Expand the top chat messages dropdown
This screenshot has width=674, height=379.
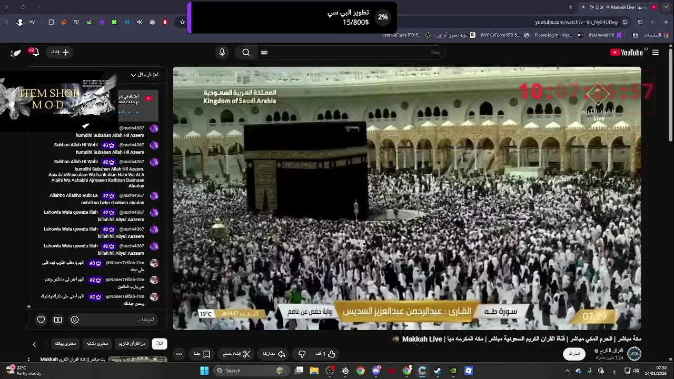click(x=144, y=75)
